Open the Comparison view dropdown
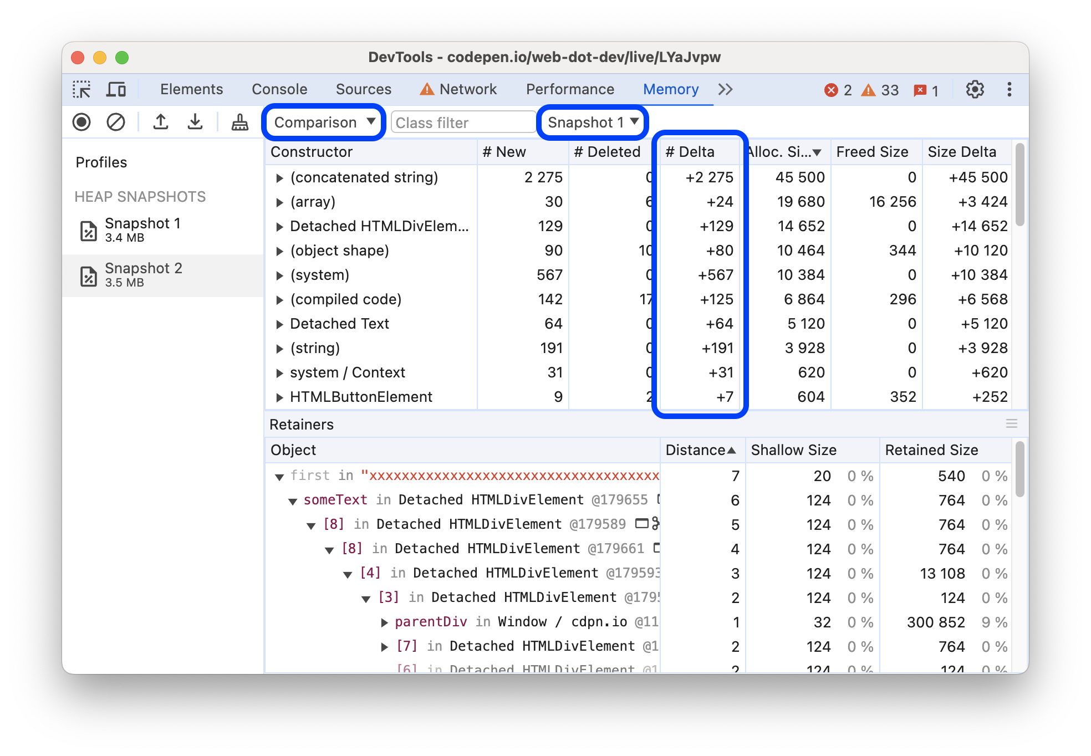This screenshot has width=1091, height=756. coord(323,122)
